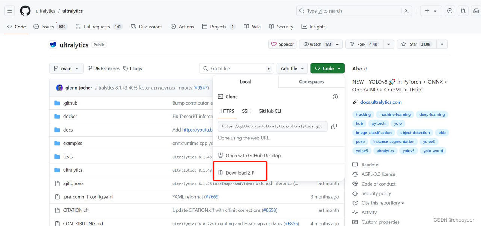Open the hamburger navigation menu
Viewport: 481px width, 226px height.
click(x=10, y=11)
